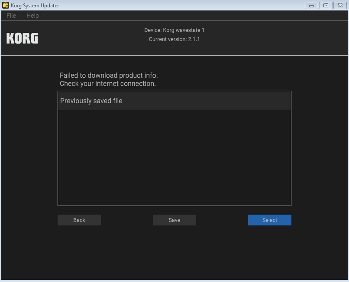Select the 'Previously saved file' row
349x282 pixels.
174,101
